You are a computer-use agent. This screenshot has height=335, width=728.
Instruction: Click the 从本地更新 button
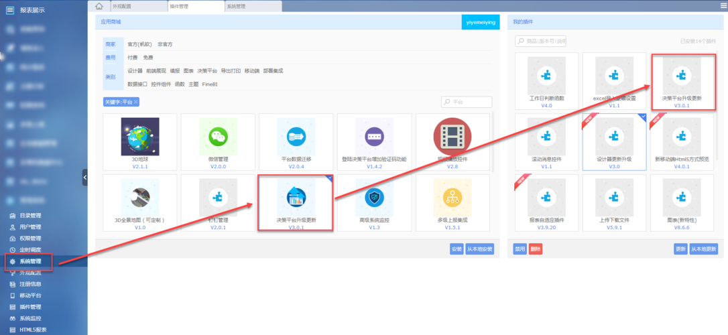(x=703, y=249)
